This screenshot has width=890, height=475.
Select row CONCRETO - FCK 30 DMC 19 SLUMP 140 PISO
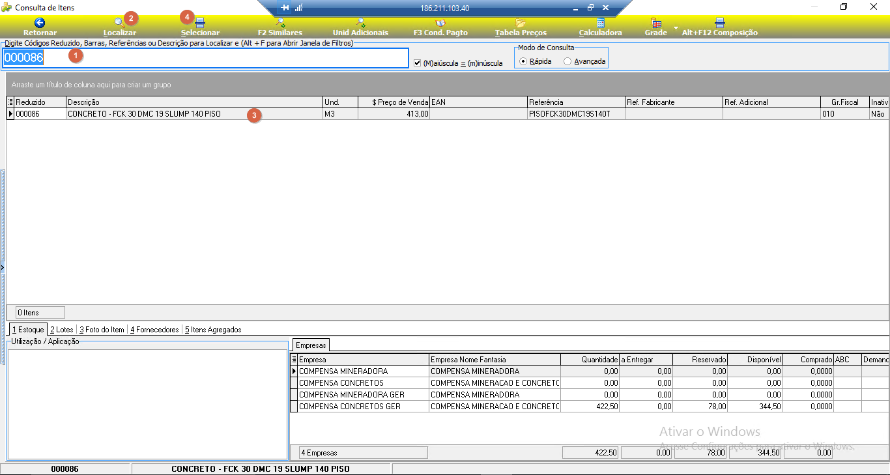click(448, 114)
